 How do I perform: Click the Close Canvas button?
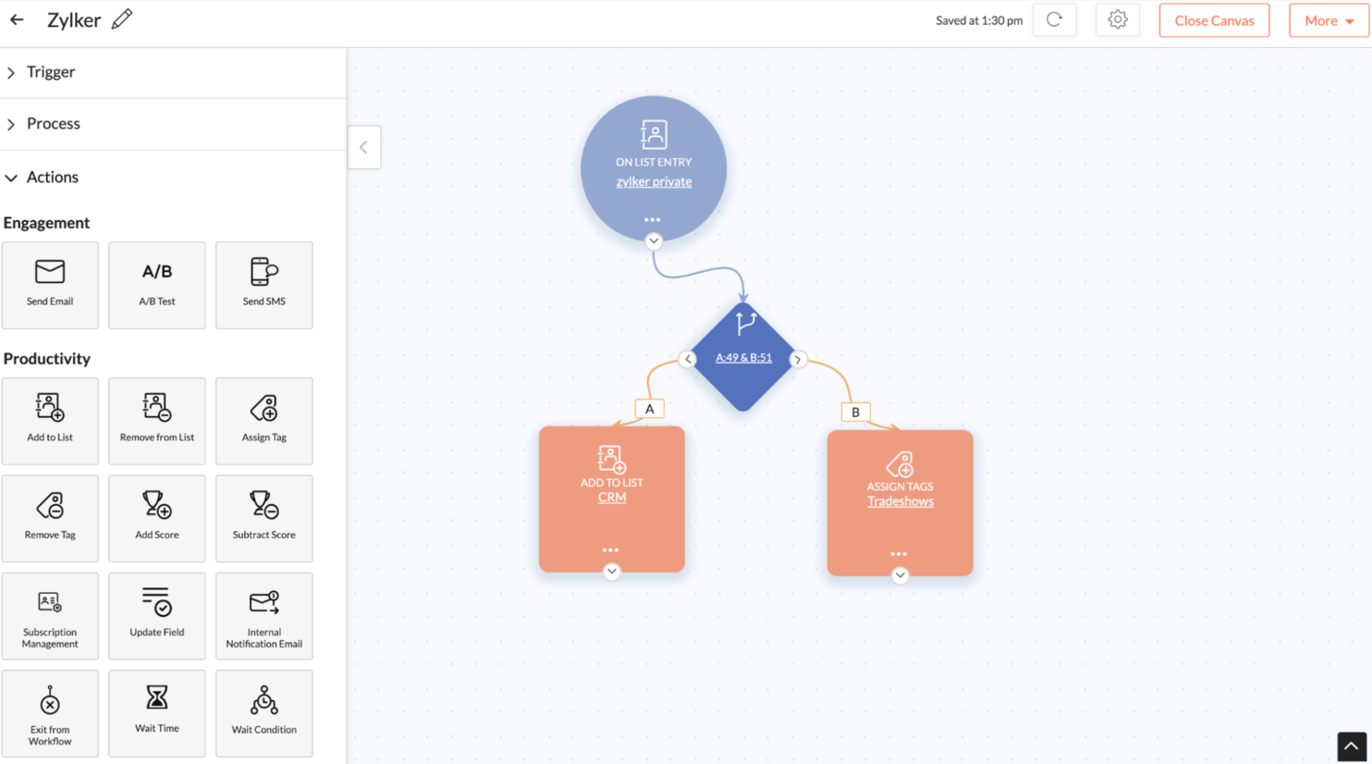tap(1214, 19)
